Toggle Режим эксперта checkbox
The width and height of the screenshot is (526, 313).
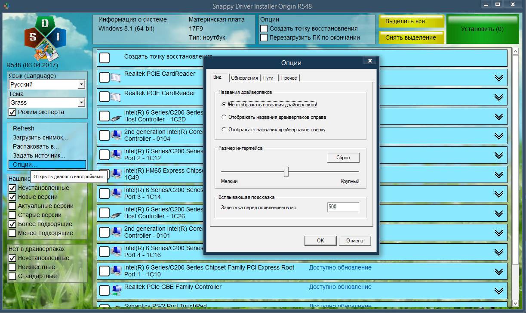(x=12, y=112)
